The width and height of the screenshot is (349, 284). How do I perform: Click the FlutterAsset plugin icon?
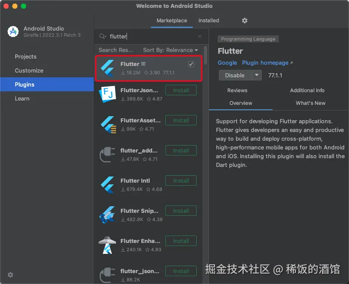coord(108,125)
